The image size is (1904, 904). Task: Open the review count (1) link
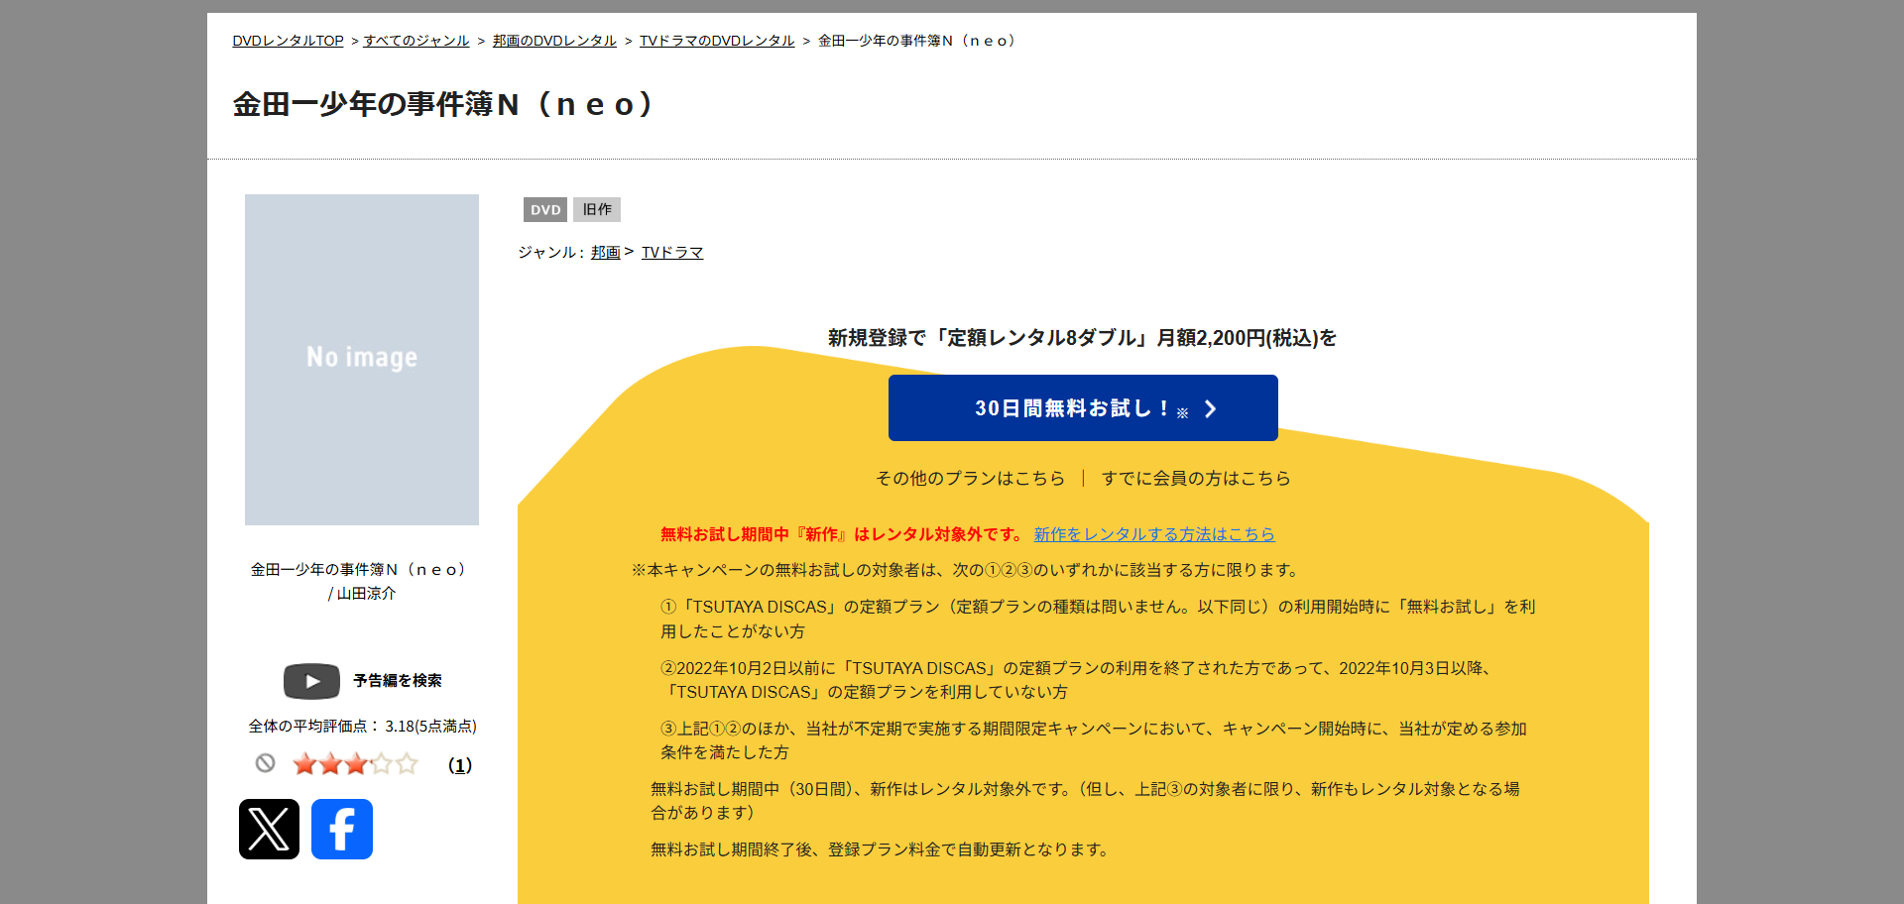click(460, 765)
